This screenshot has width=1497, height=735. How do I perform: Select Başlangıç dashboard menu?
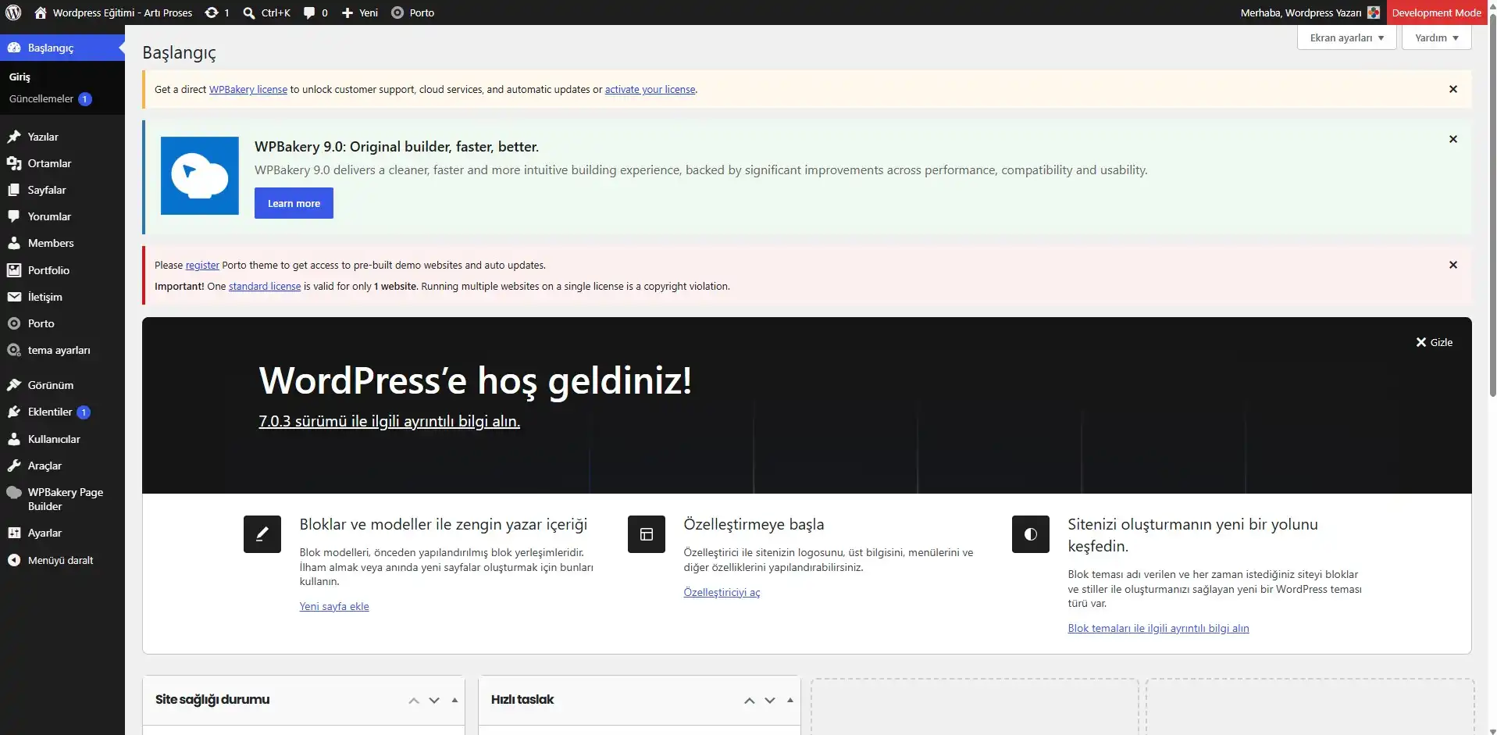coord(62,48)
